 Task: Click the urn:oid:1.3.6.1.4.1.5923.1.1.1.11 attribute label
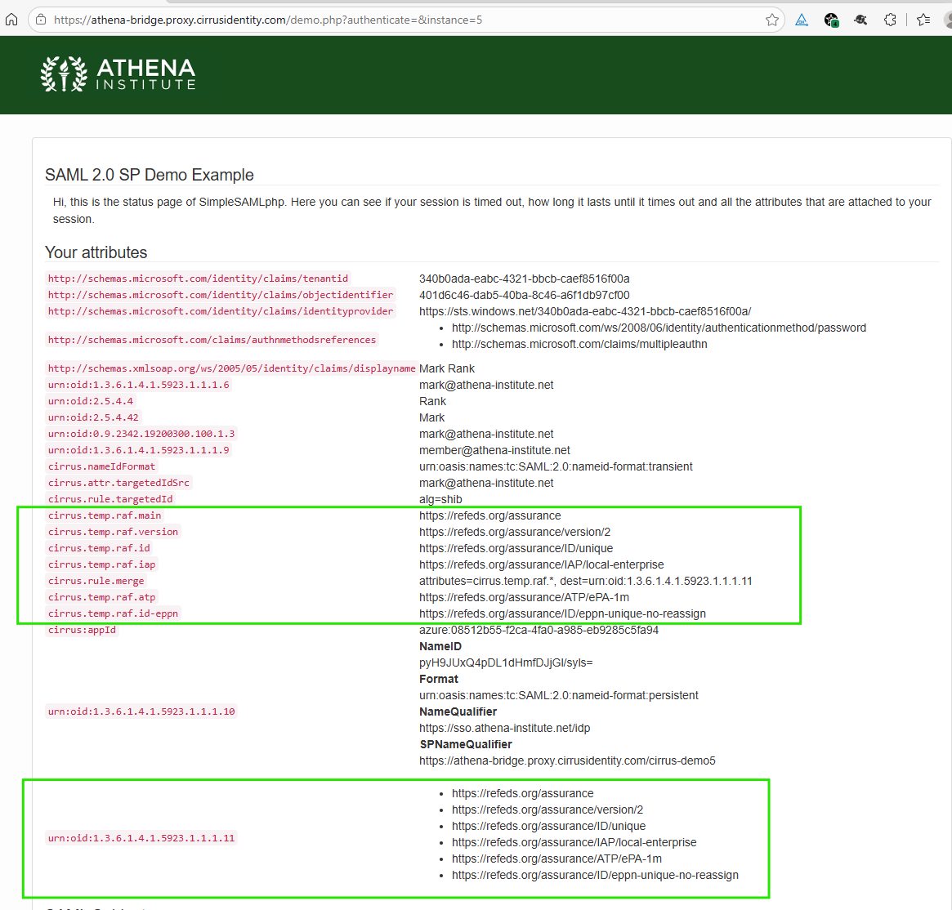[x=141, y=838]
